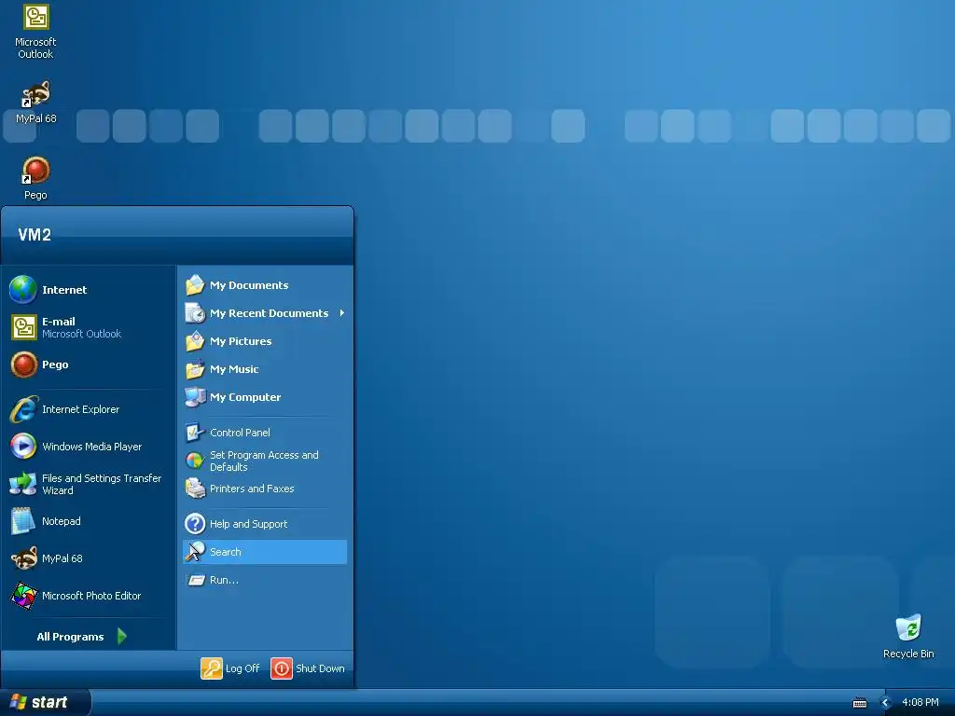Open the My Computer icon
This screenshot has width=955, height=716.
(x=195, y=397)
